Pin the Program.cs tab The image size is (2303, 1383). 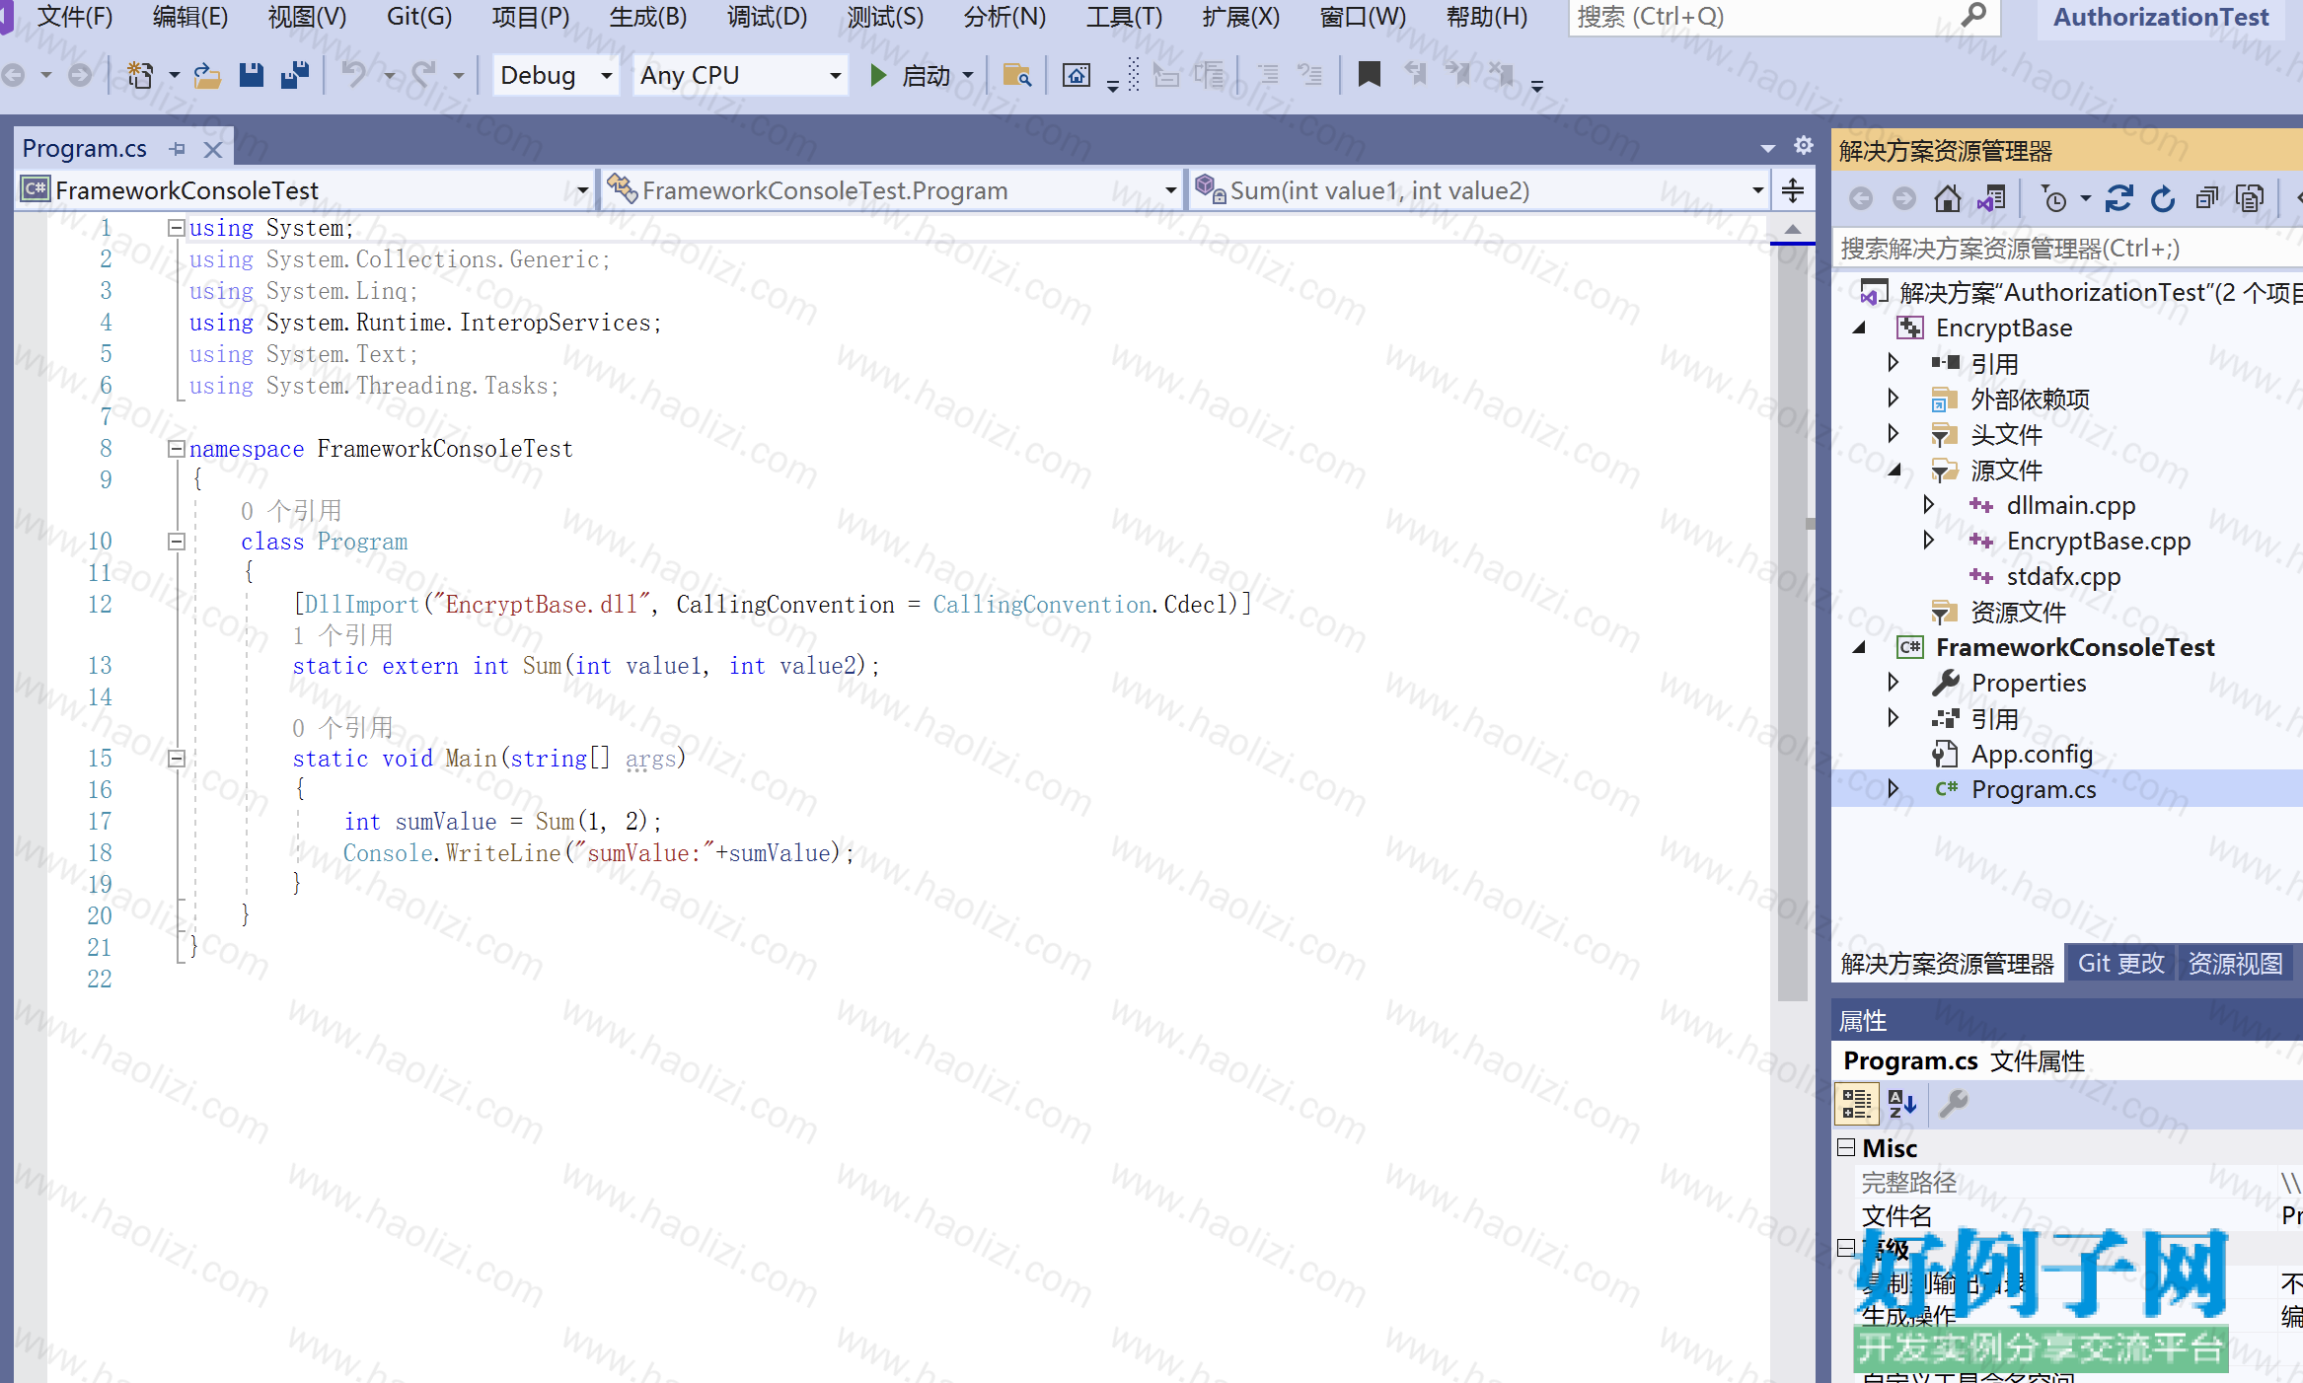(x=178, y=149)
